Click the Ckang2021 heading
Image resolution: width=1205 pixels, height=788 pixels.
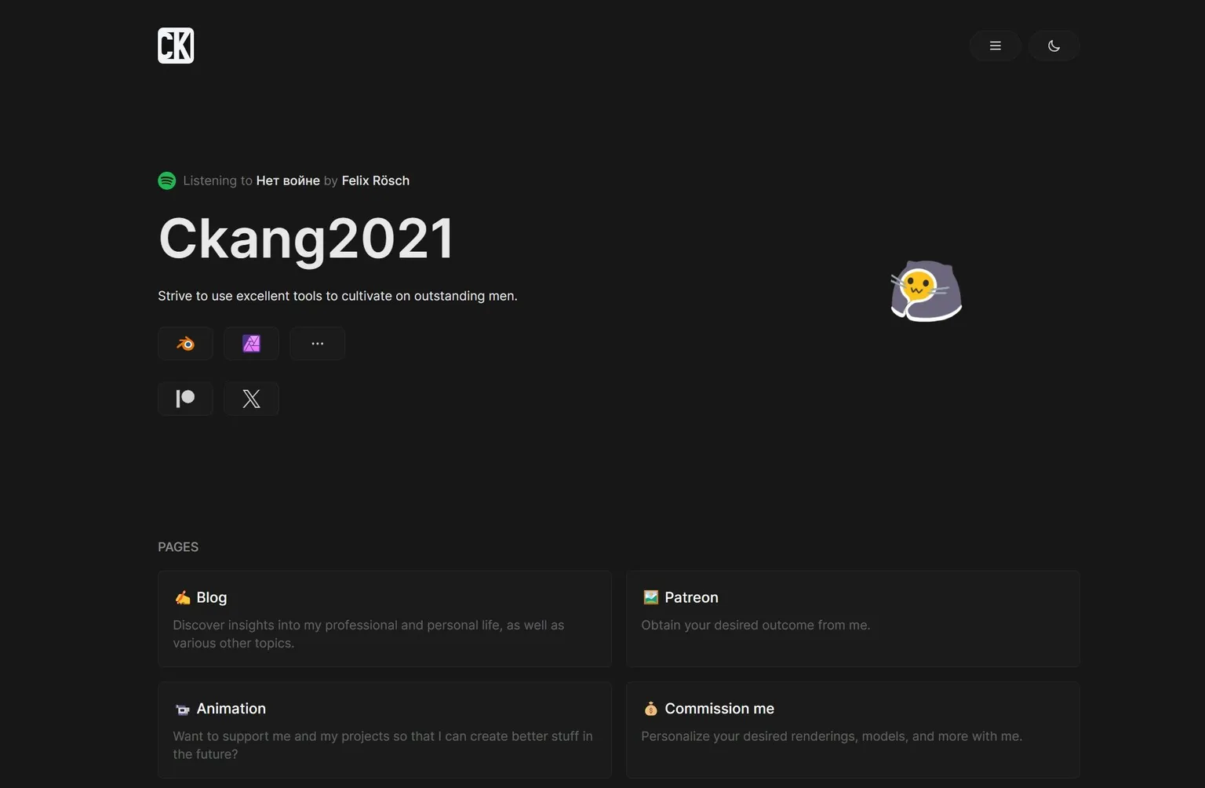coord(307,239)
